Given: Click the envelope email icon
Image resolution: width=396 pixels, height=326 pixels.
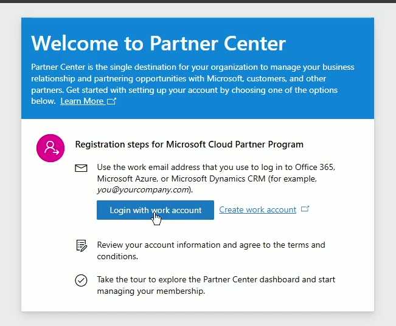Looking at the screenshot, I should [x=81, y=168].
